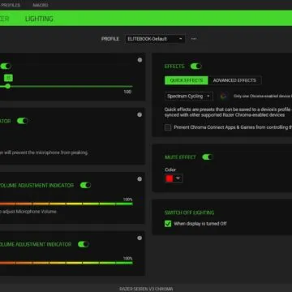This screenshot has width=292, height=292.
Task: Click the green slider handle in the top-left panel
Action: (x=8, y=86)
